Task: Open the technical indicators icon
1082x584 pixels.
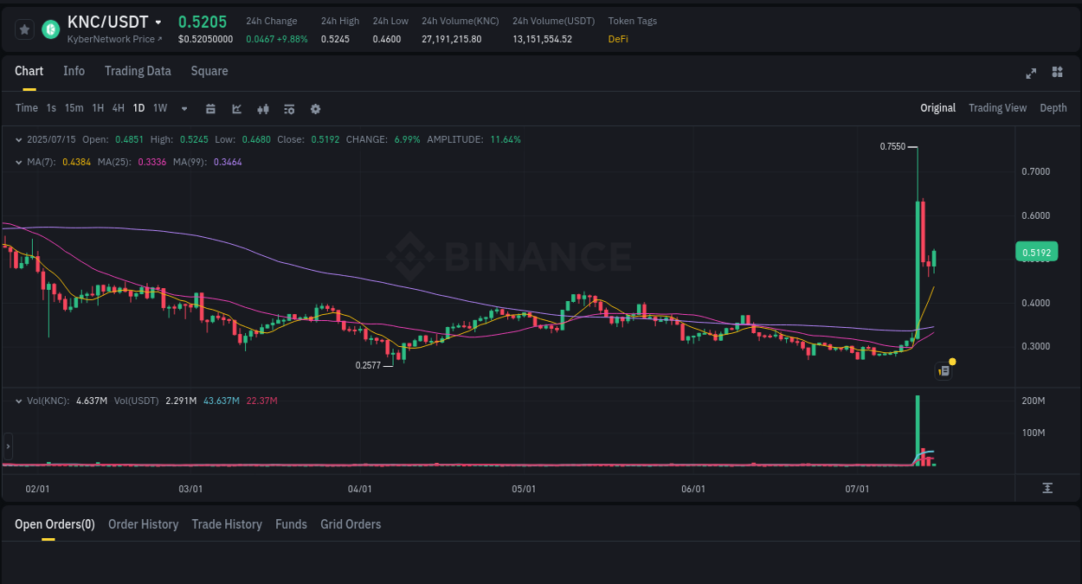Action: click(262, 109)
